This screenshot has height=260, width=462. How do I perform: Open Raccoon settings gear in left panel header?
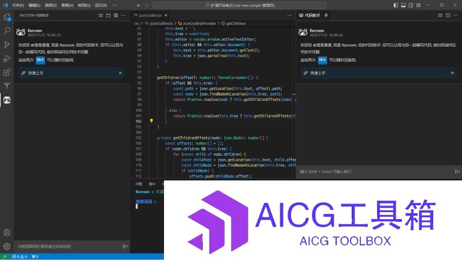pos(116,16)
